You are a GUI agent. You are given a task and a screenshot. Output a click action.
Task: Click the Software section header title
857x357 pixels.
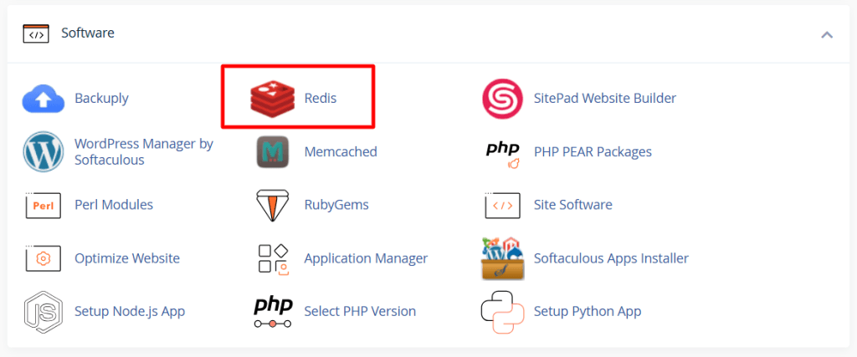pyautogui.click(x=87, y=33)
